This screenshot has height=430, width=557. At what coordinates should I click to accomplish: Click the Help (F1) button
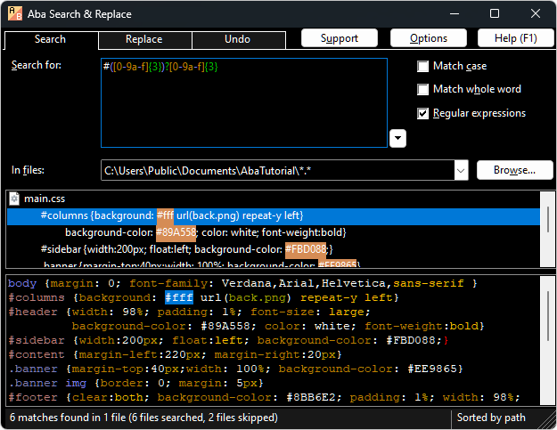pyautogui.click(x=516, y=38)
